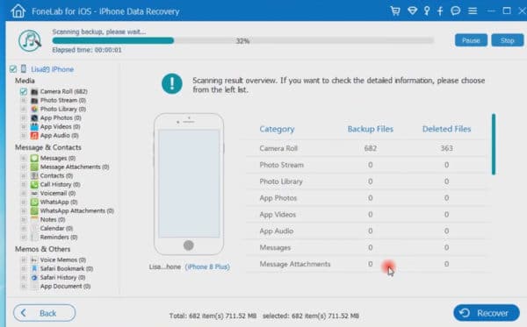
Task: Click the Camera Roll category icon
Action: click(x=34, y=91)
